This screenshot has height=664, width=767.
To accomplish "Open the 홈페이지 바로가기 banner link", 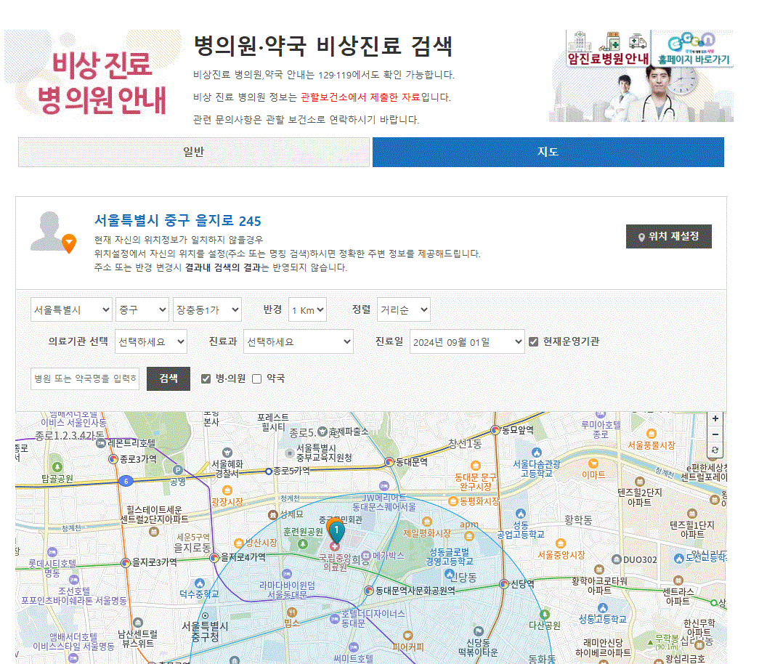I will click(693, 49).
